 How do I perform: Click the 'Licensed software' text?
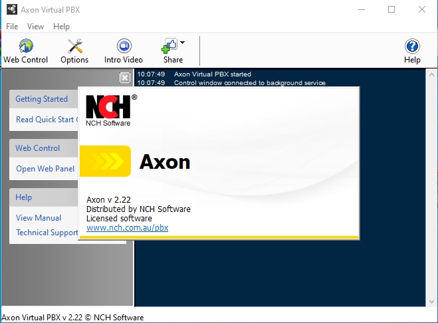119,218
